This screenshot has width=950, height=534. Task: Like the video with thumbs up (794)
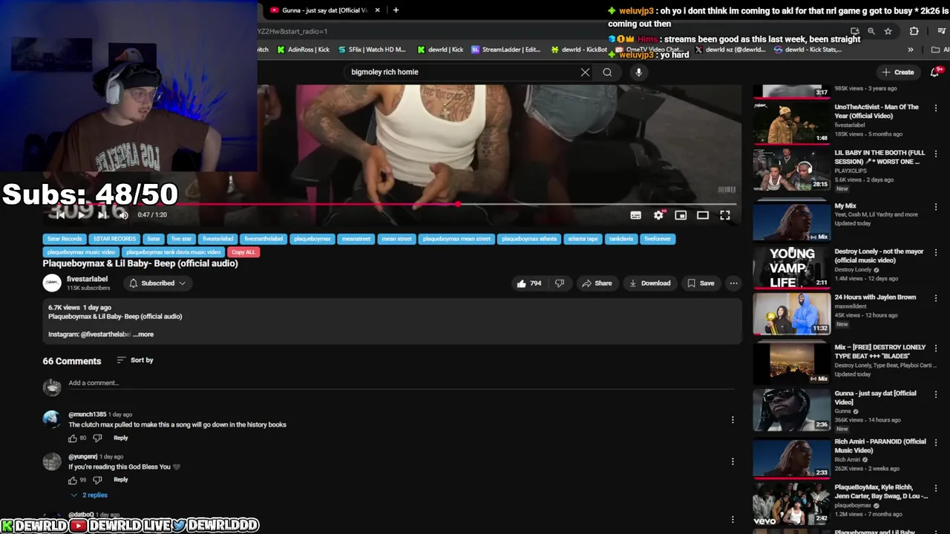(x=529, y=283)
